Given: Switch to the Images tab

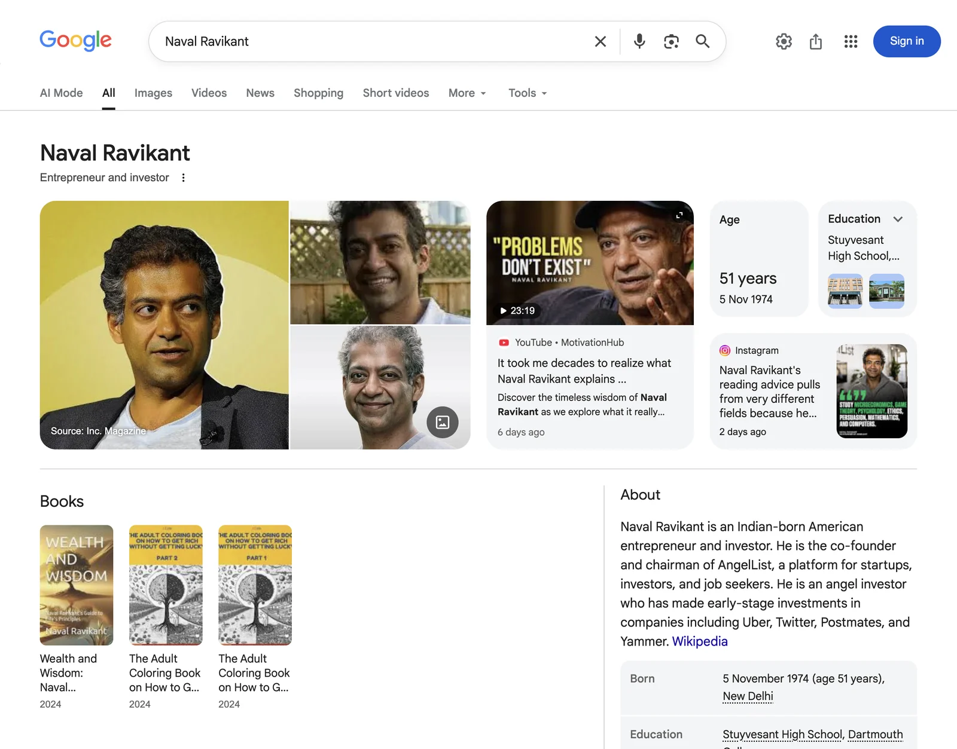Looking at the screenshot, I should pos(153,93).
